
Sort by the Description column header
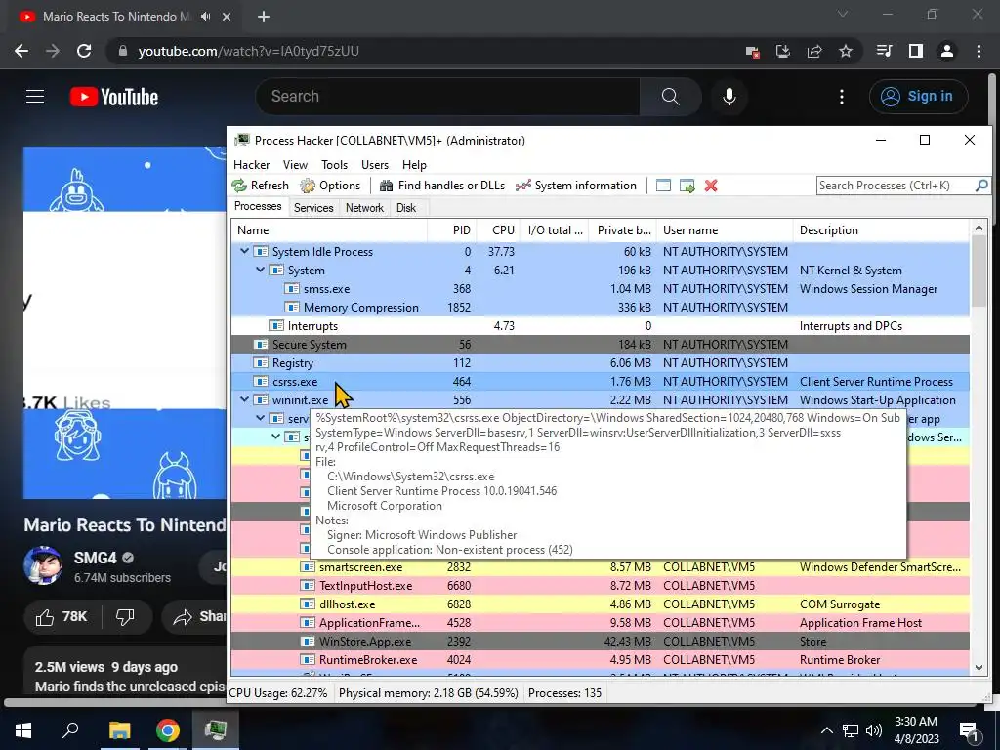coord(881,230)
